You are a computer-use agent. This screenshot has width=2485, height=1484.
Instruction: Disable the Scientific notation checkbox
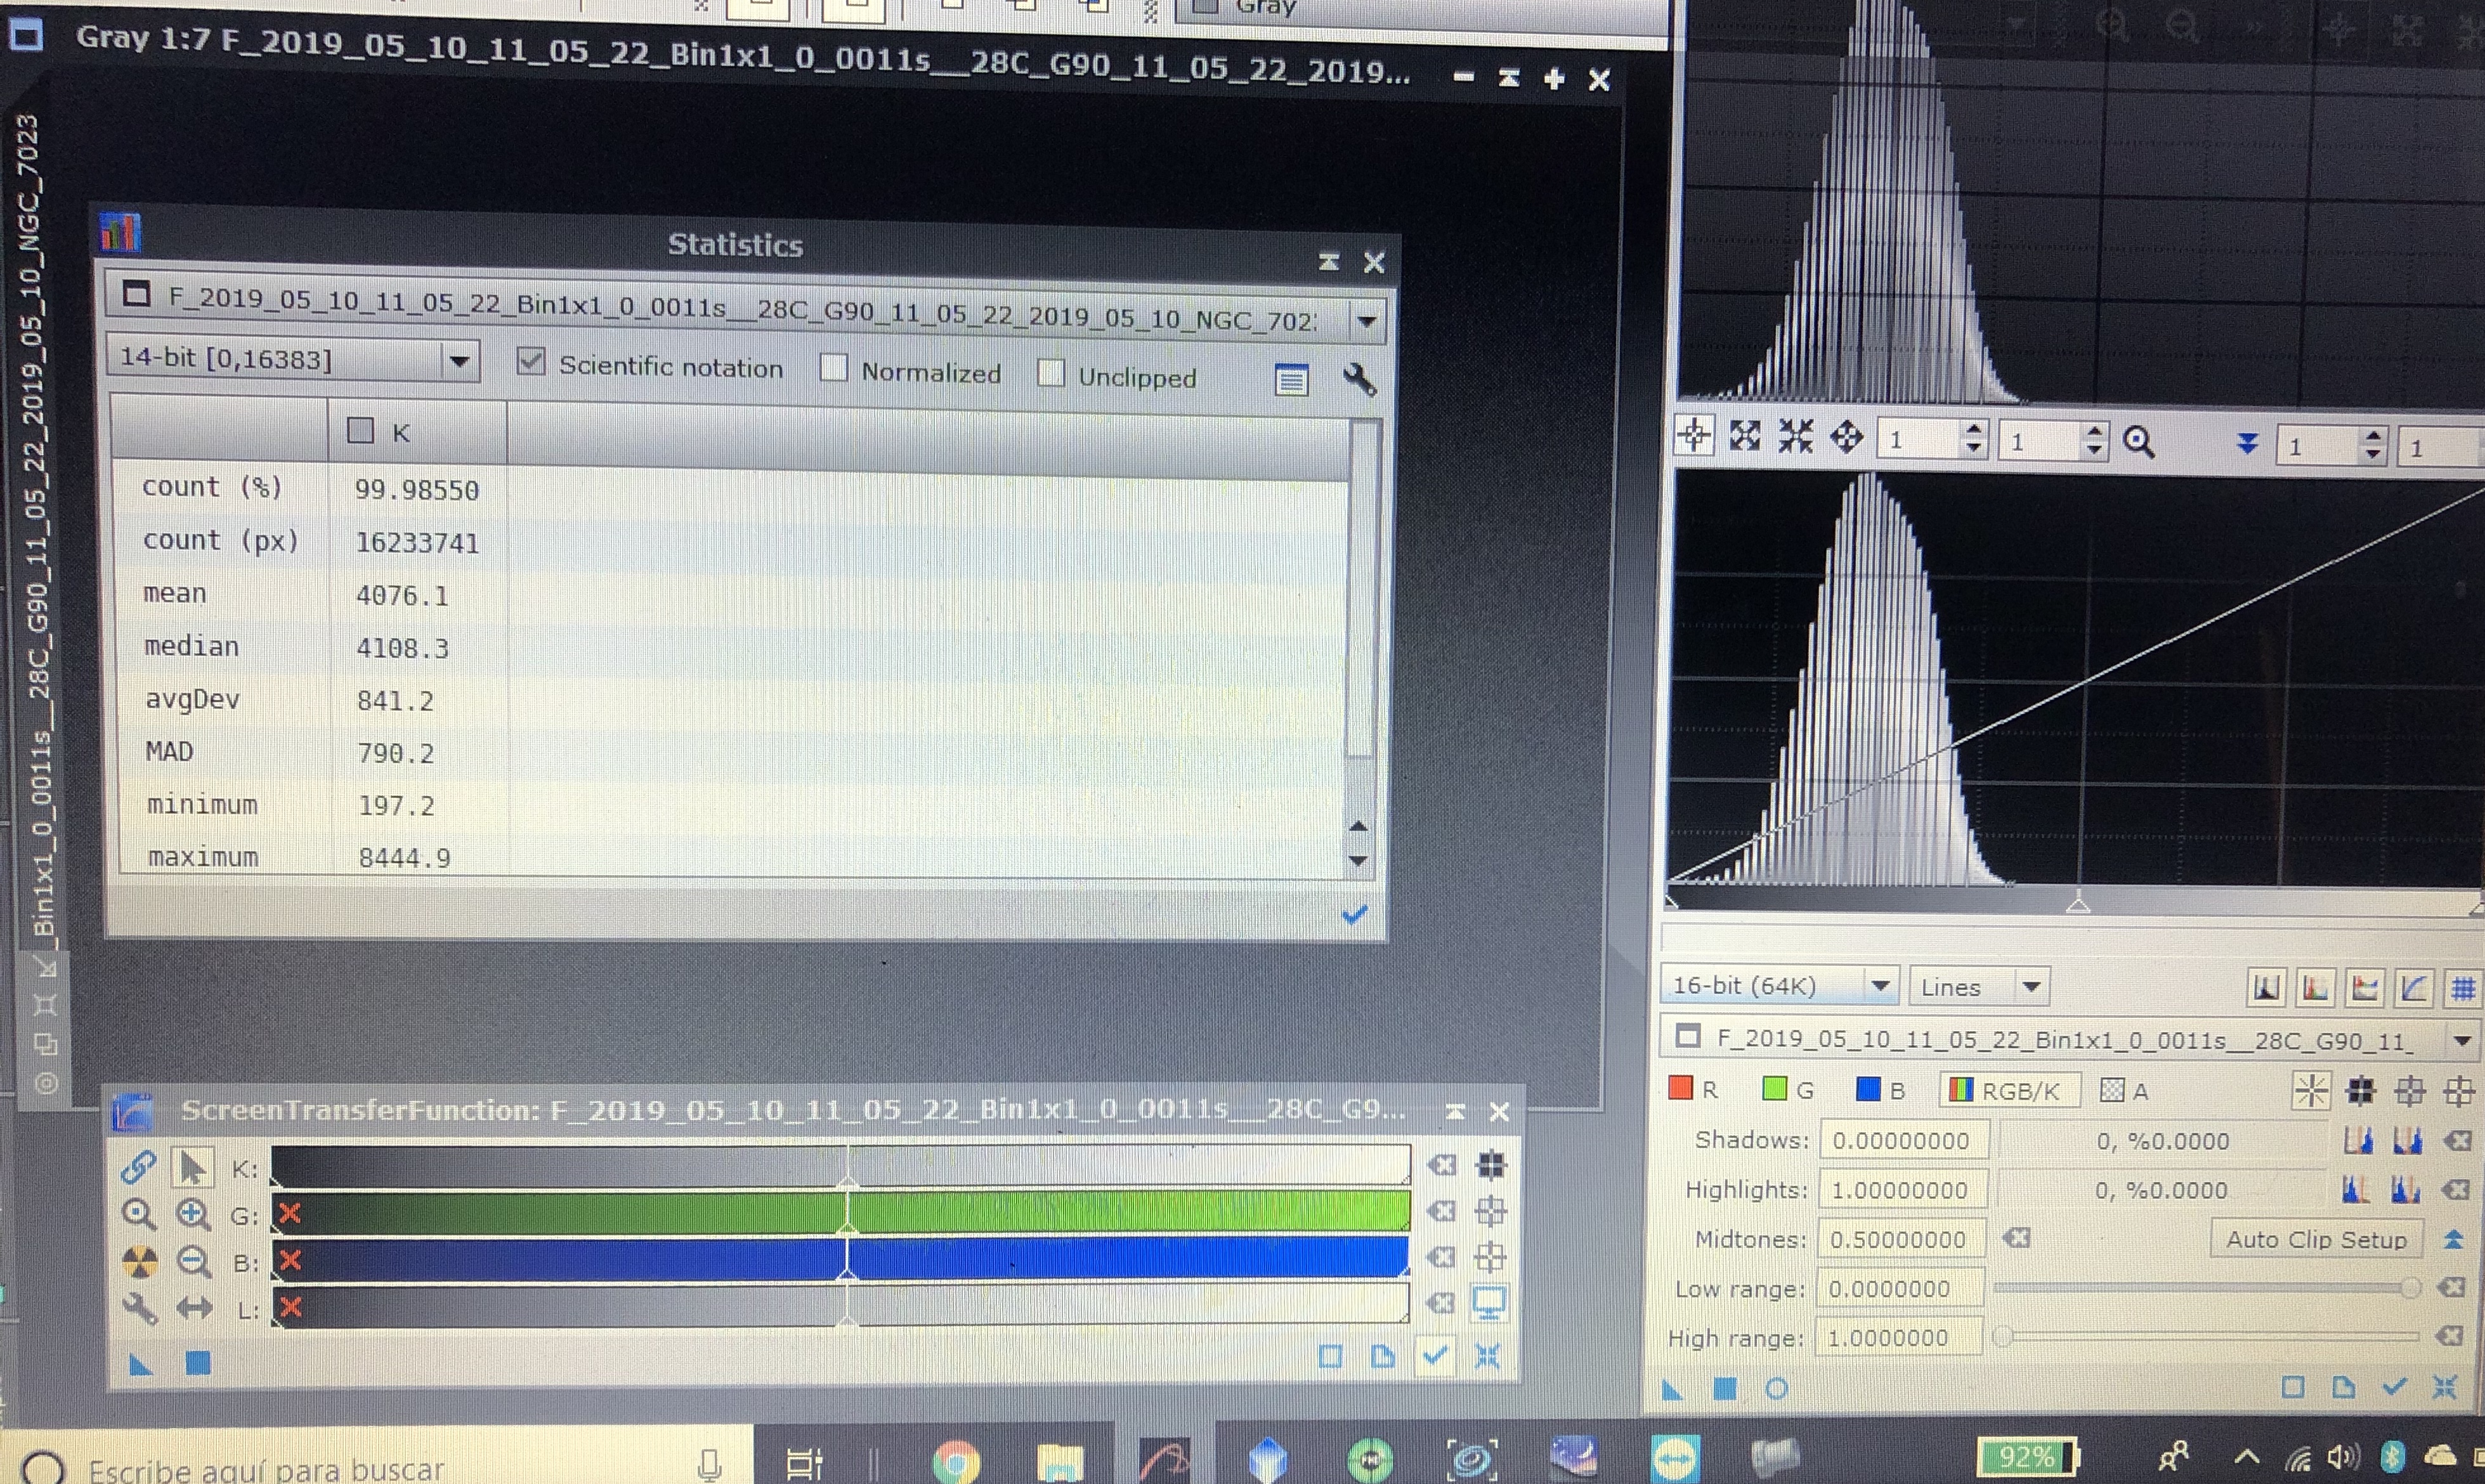pos(531,362)
